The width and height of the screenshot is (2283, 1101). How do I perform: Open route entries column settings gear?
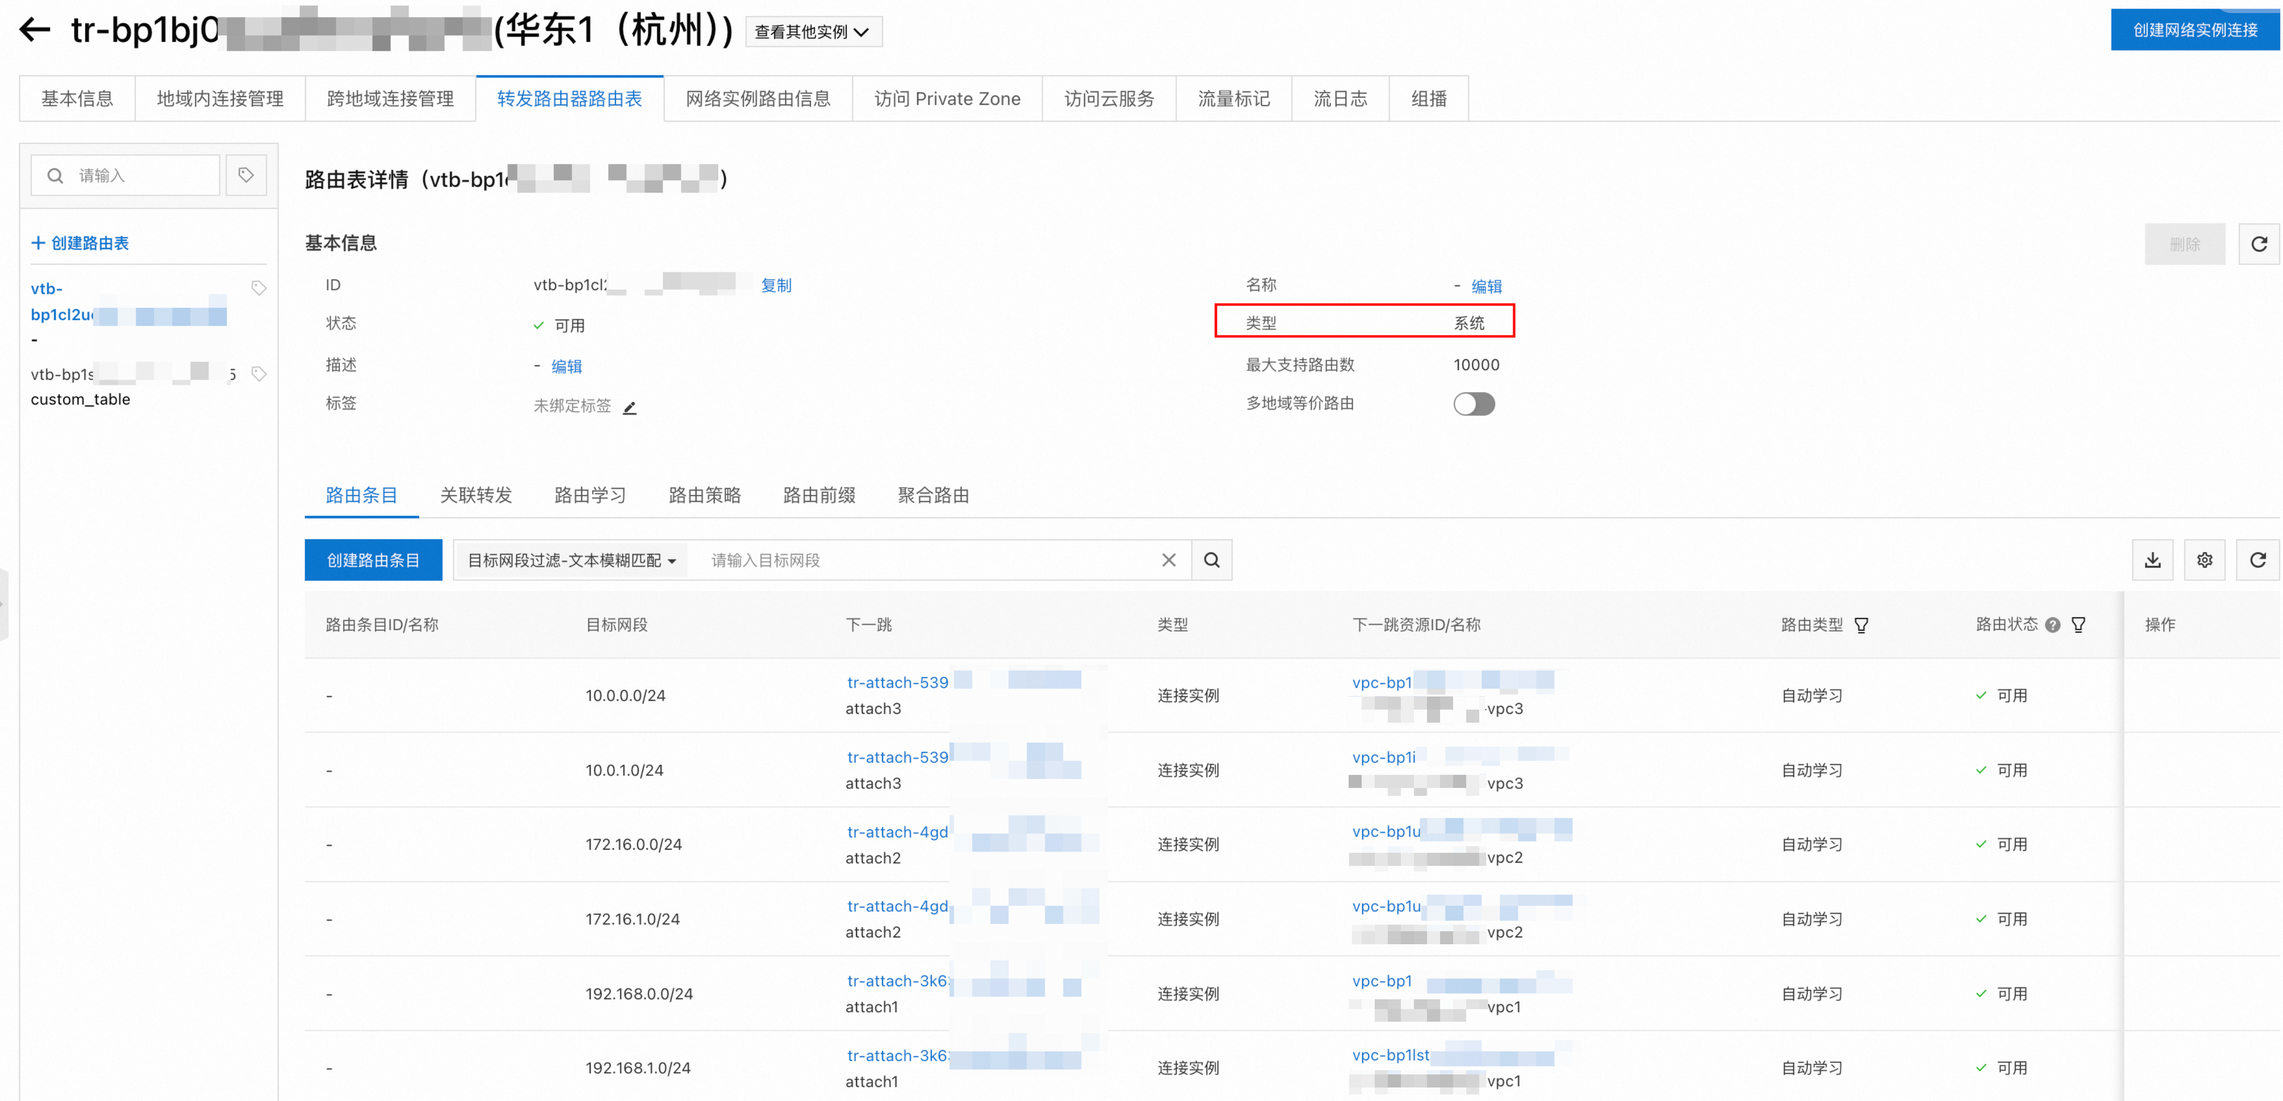[2204, 560]
